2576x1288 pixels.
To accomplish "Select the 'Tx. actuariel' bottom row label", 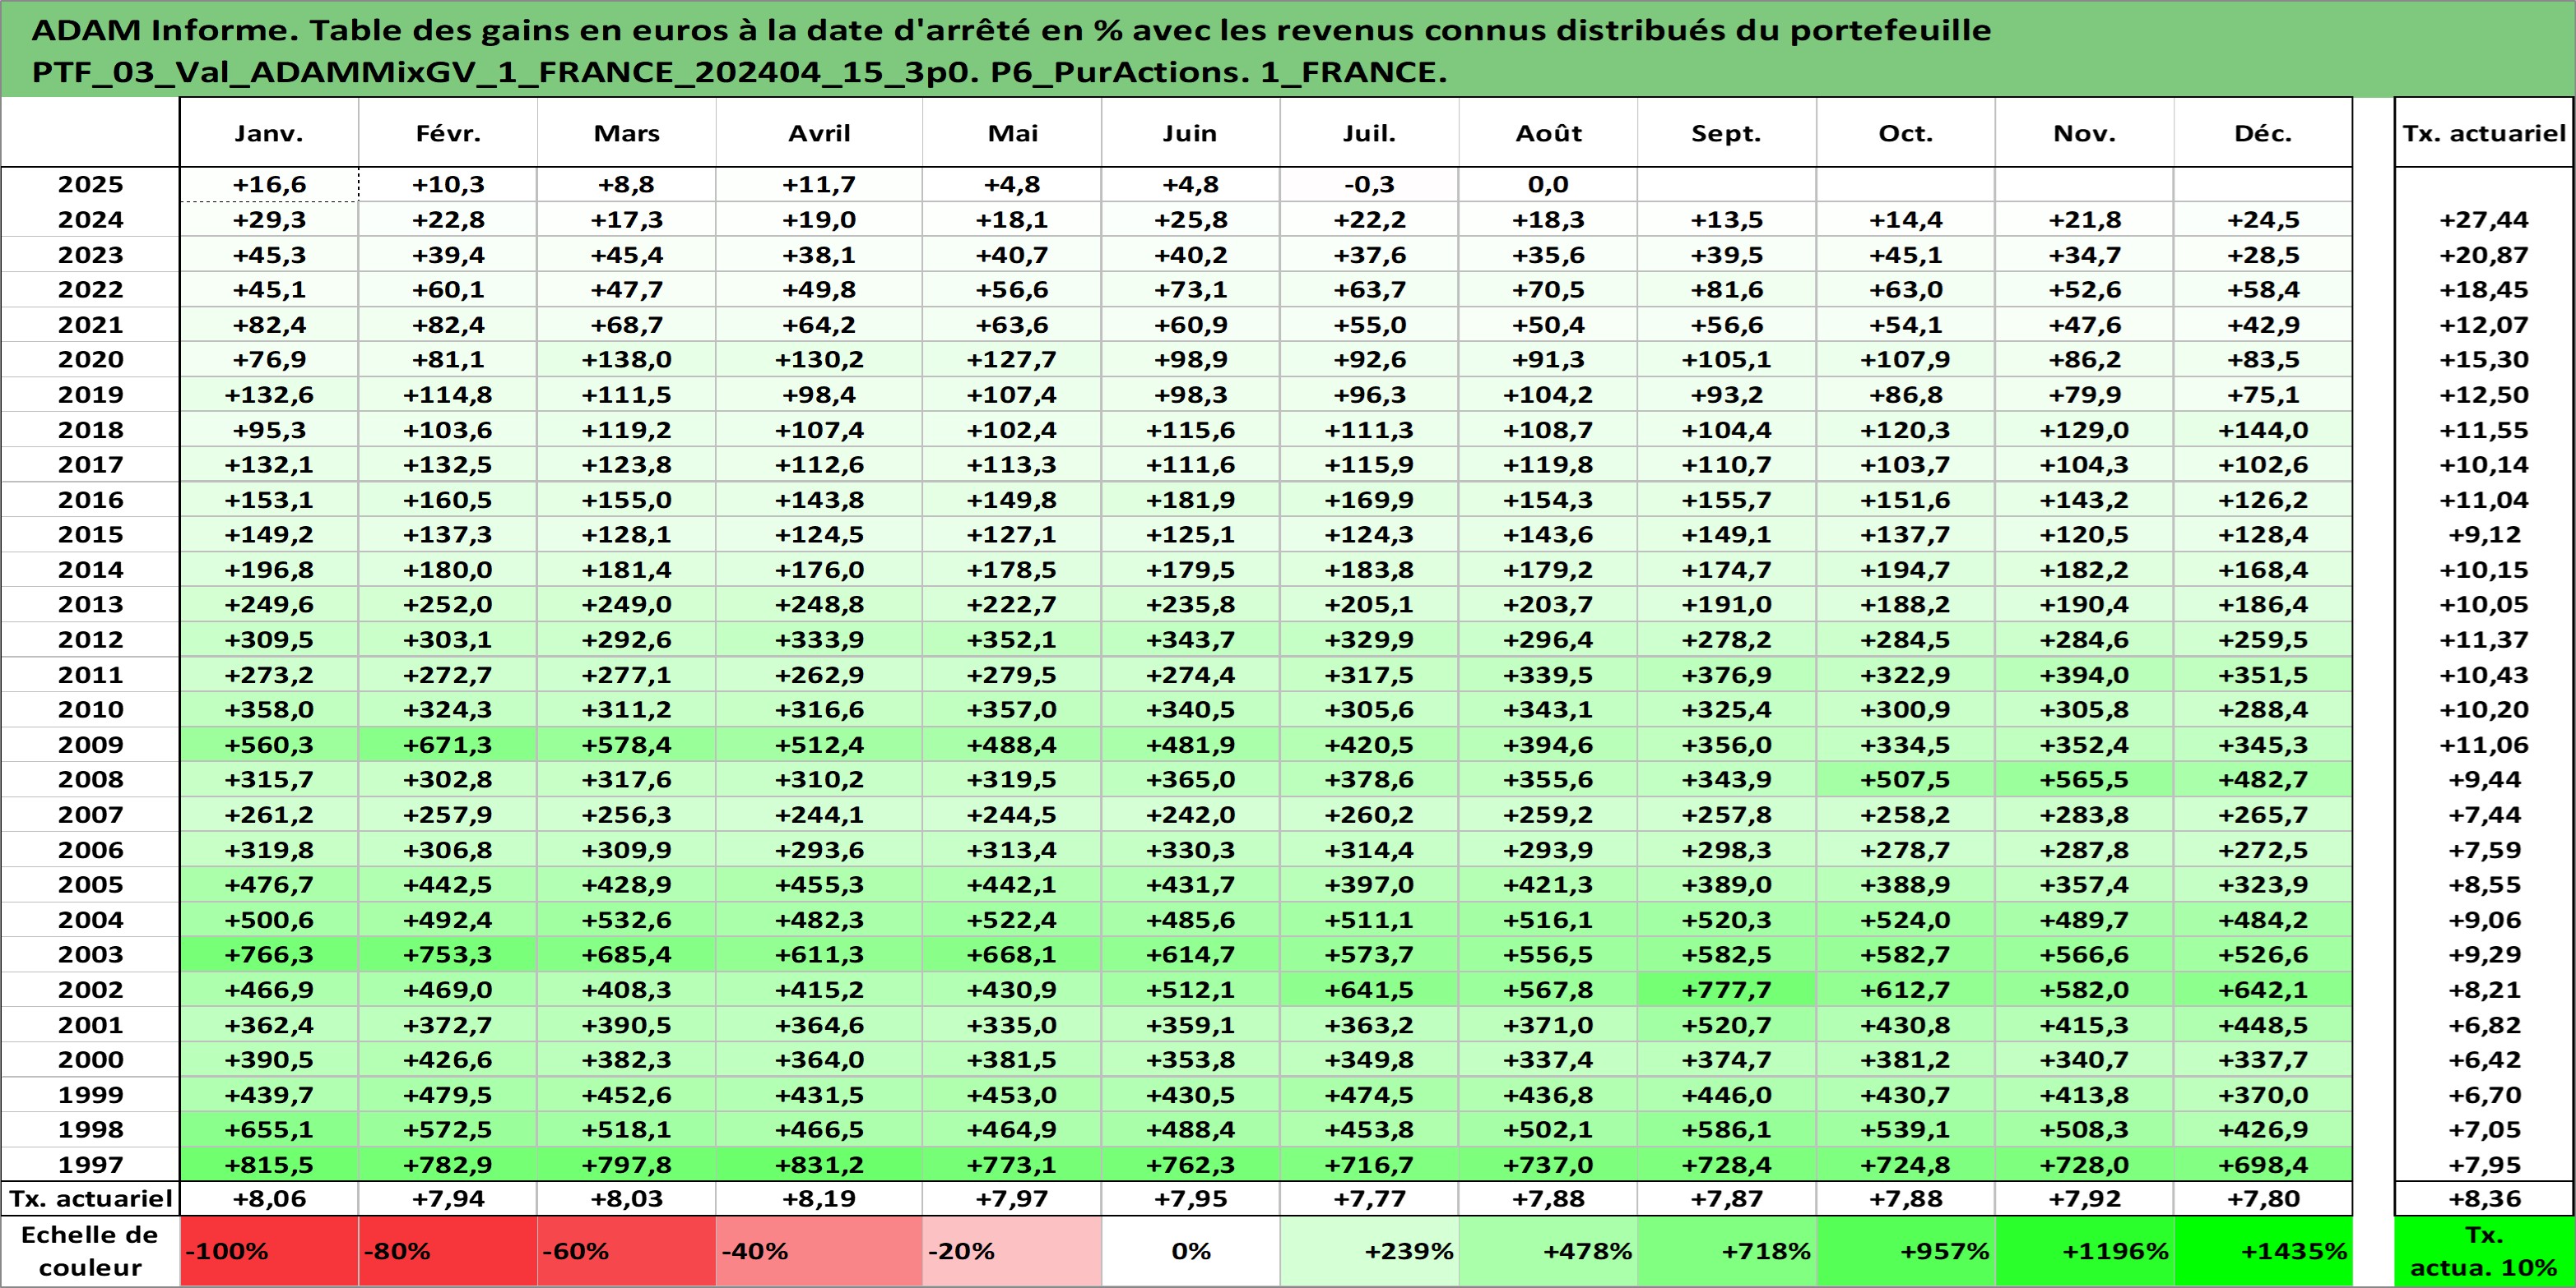I will coord(90,1199).
